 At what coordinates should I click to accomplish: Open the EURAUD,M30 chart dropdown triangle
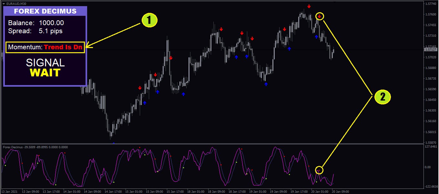pos(4,4)
